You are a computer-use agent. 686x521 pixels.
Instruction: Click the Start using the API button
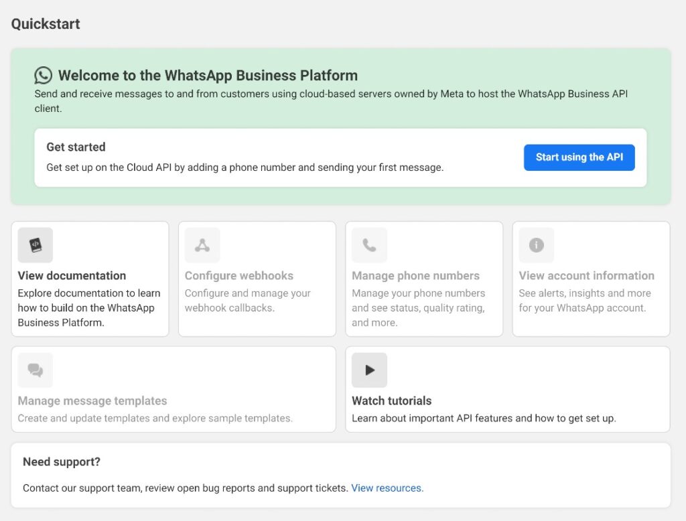(x=579, y=157)
